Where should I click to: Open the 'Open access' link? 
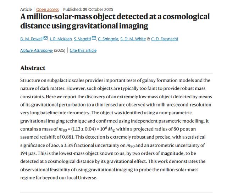click(x=48, y=9)
